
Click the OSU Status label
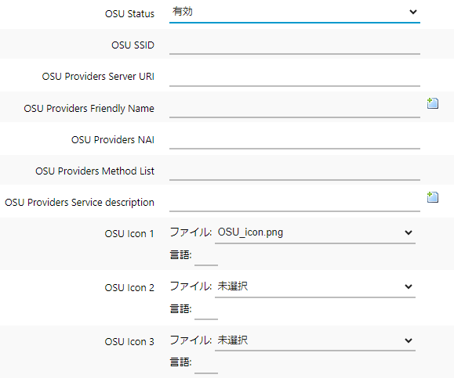point(129,14)
